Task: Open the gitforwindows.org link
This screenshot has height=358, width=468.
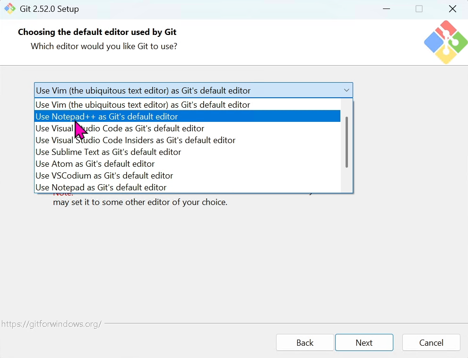Action: [x=51, y=324]
